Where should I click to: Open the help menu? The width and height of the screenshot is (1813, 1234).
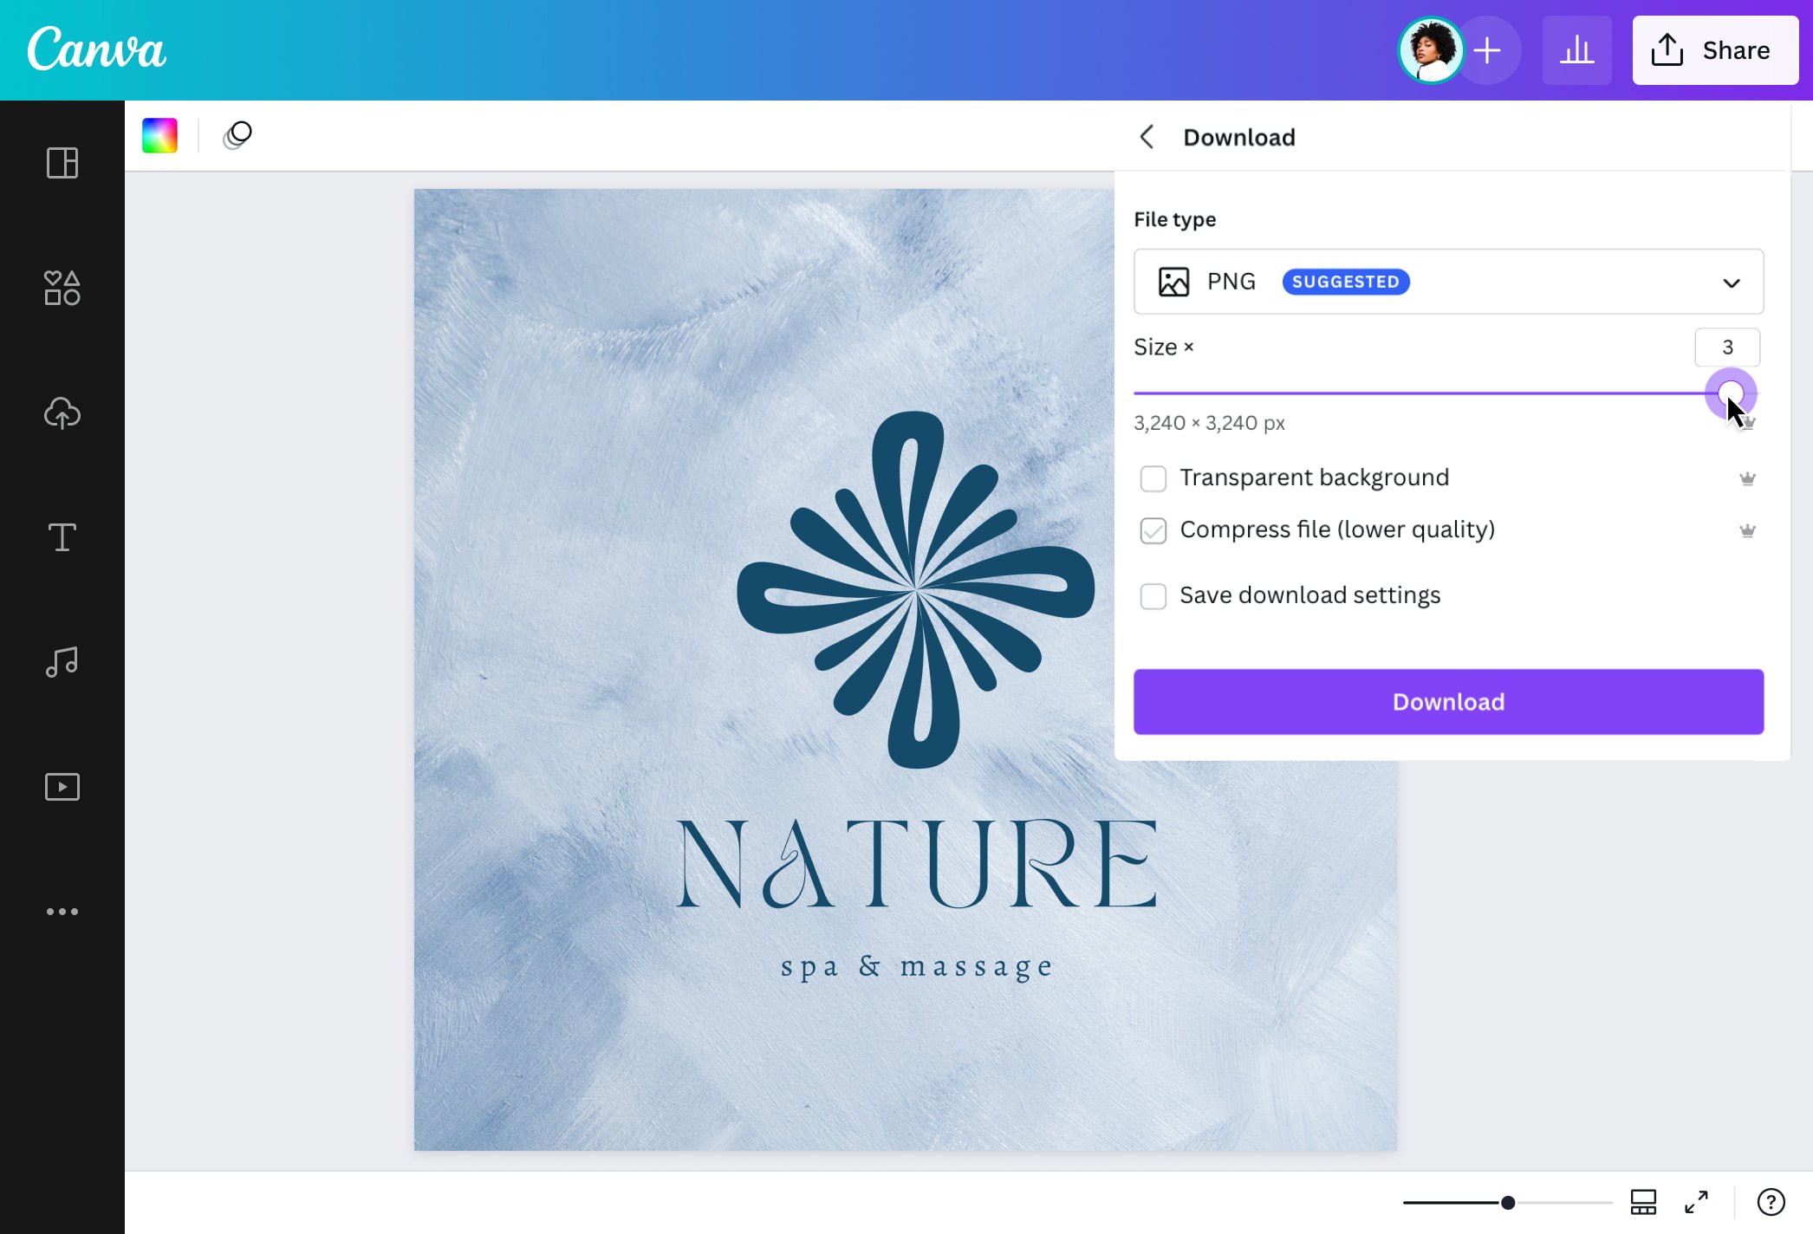(1772, 1202)
